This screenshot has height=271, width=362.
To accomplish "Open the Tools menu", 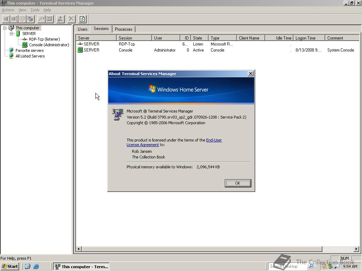I will (35, 10).
